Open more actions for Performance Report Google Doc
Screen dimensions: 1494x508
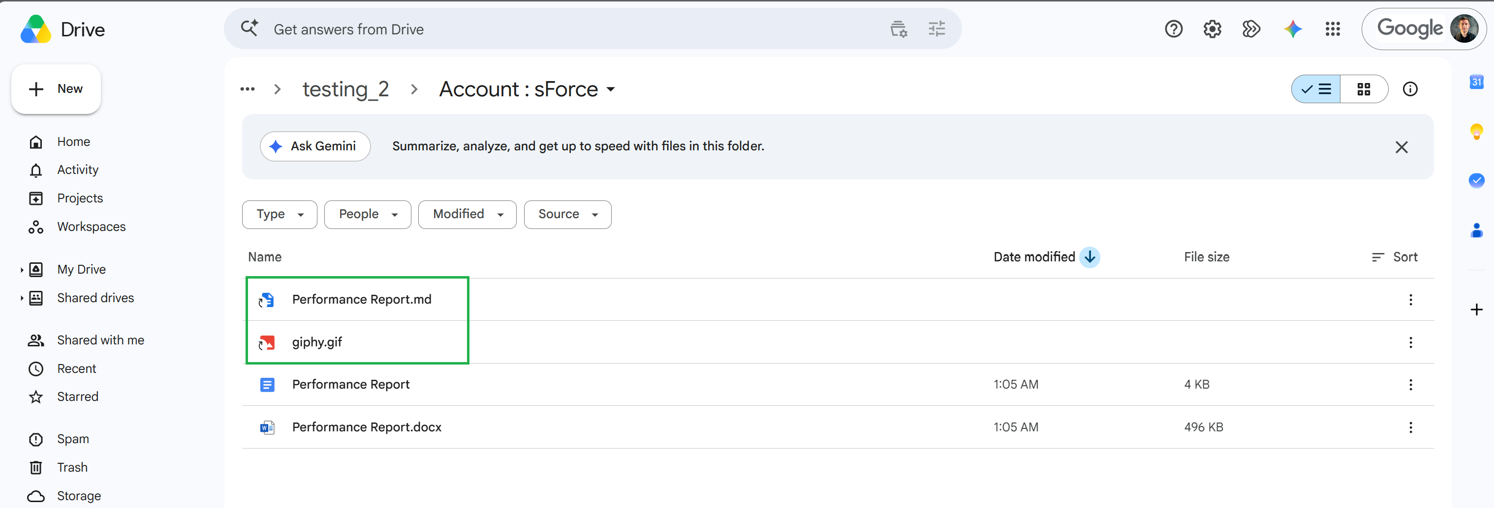(1410, 385)
